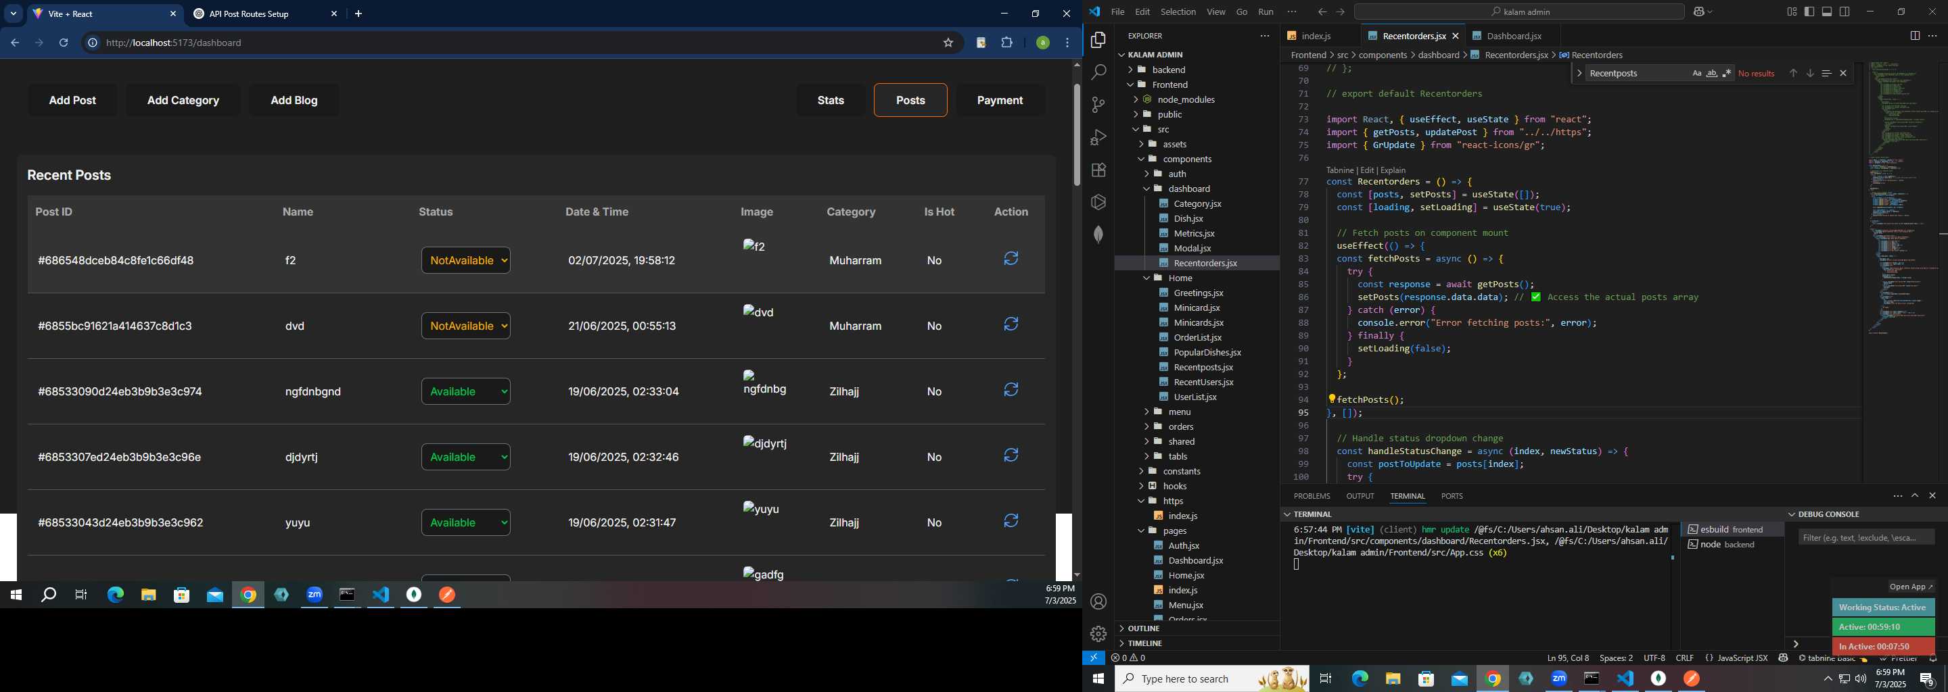Open Chrome three-dot menu
Image resolution: width=1948 pixels, height=692 pixels.
click(1068, 43)
